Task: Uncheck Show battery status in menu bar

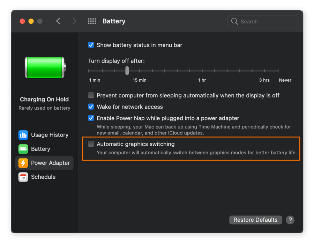Action: 91,45
